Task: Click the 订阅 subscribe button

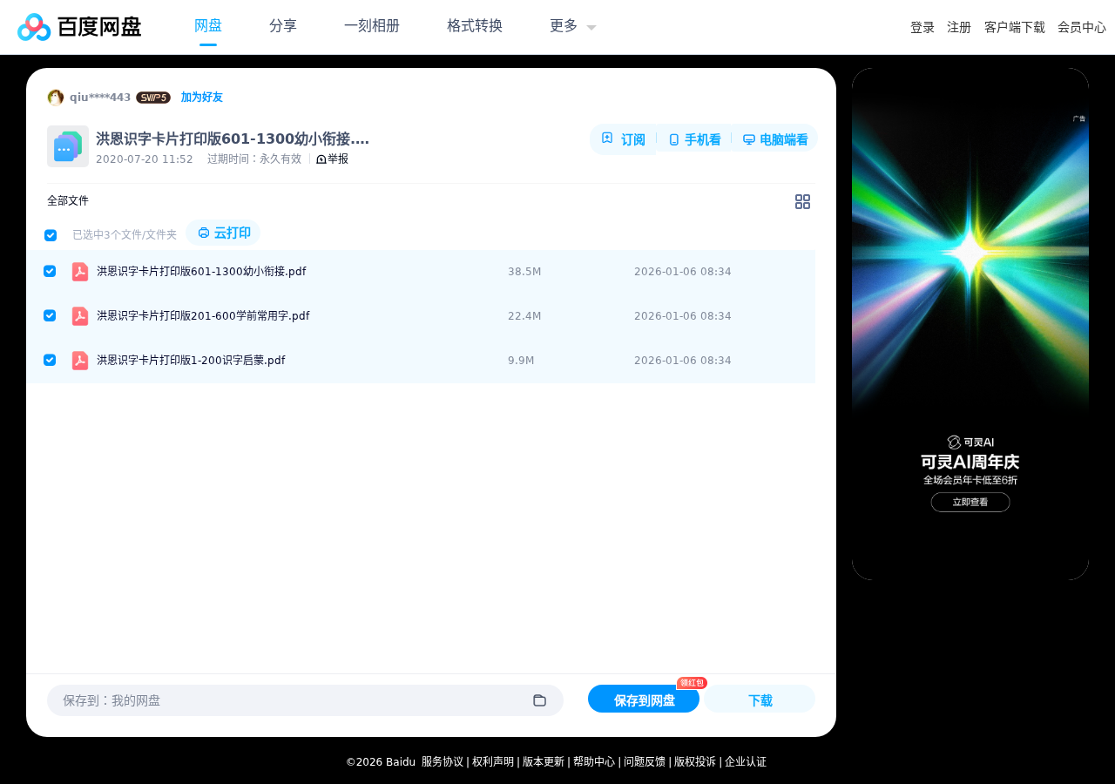Action: (x=623, y=139)
